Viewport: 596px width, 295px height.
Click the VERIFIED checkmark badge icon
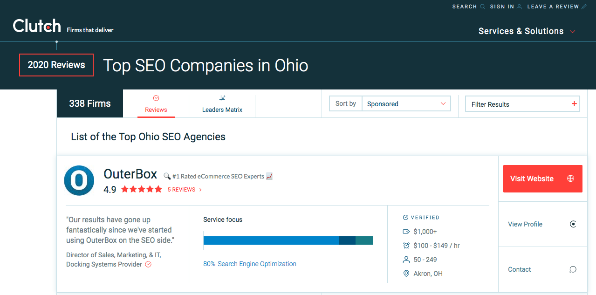405,217
